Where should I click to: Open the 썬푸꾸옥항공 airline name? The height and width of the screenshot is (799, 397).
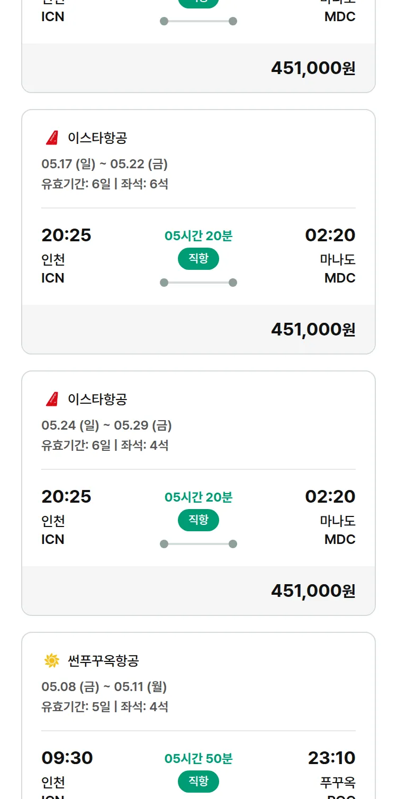click(x=103, y=660)
